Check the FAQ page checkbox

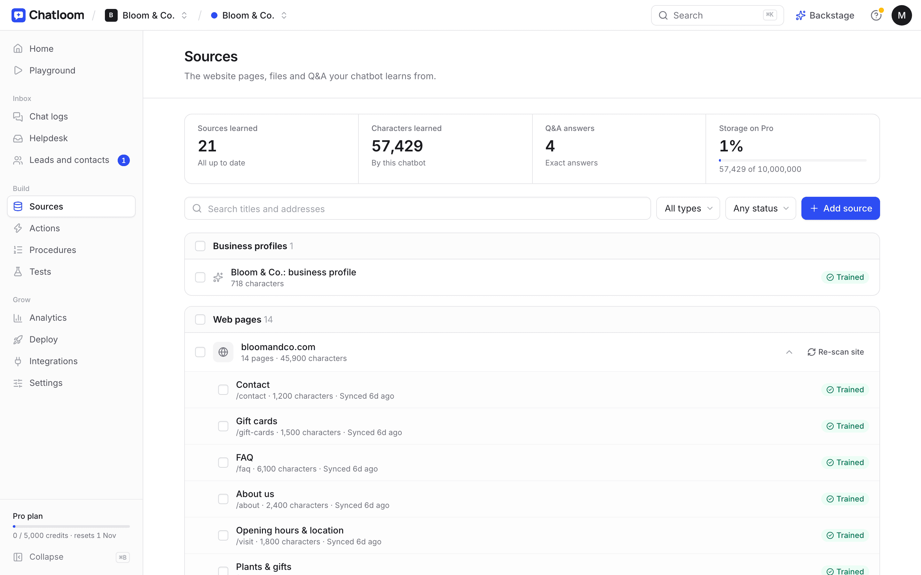pos(223,463)
